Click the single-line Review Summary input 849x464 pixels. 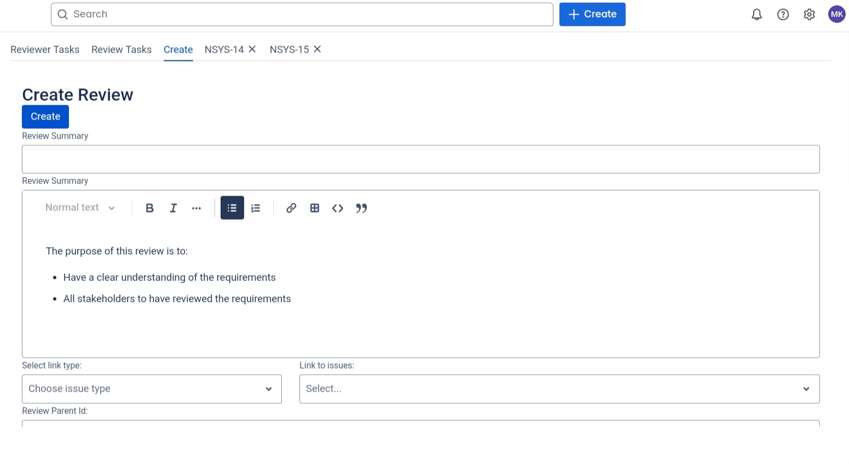[x=420, y=159]
